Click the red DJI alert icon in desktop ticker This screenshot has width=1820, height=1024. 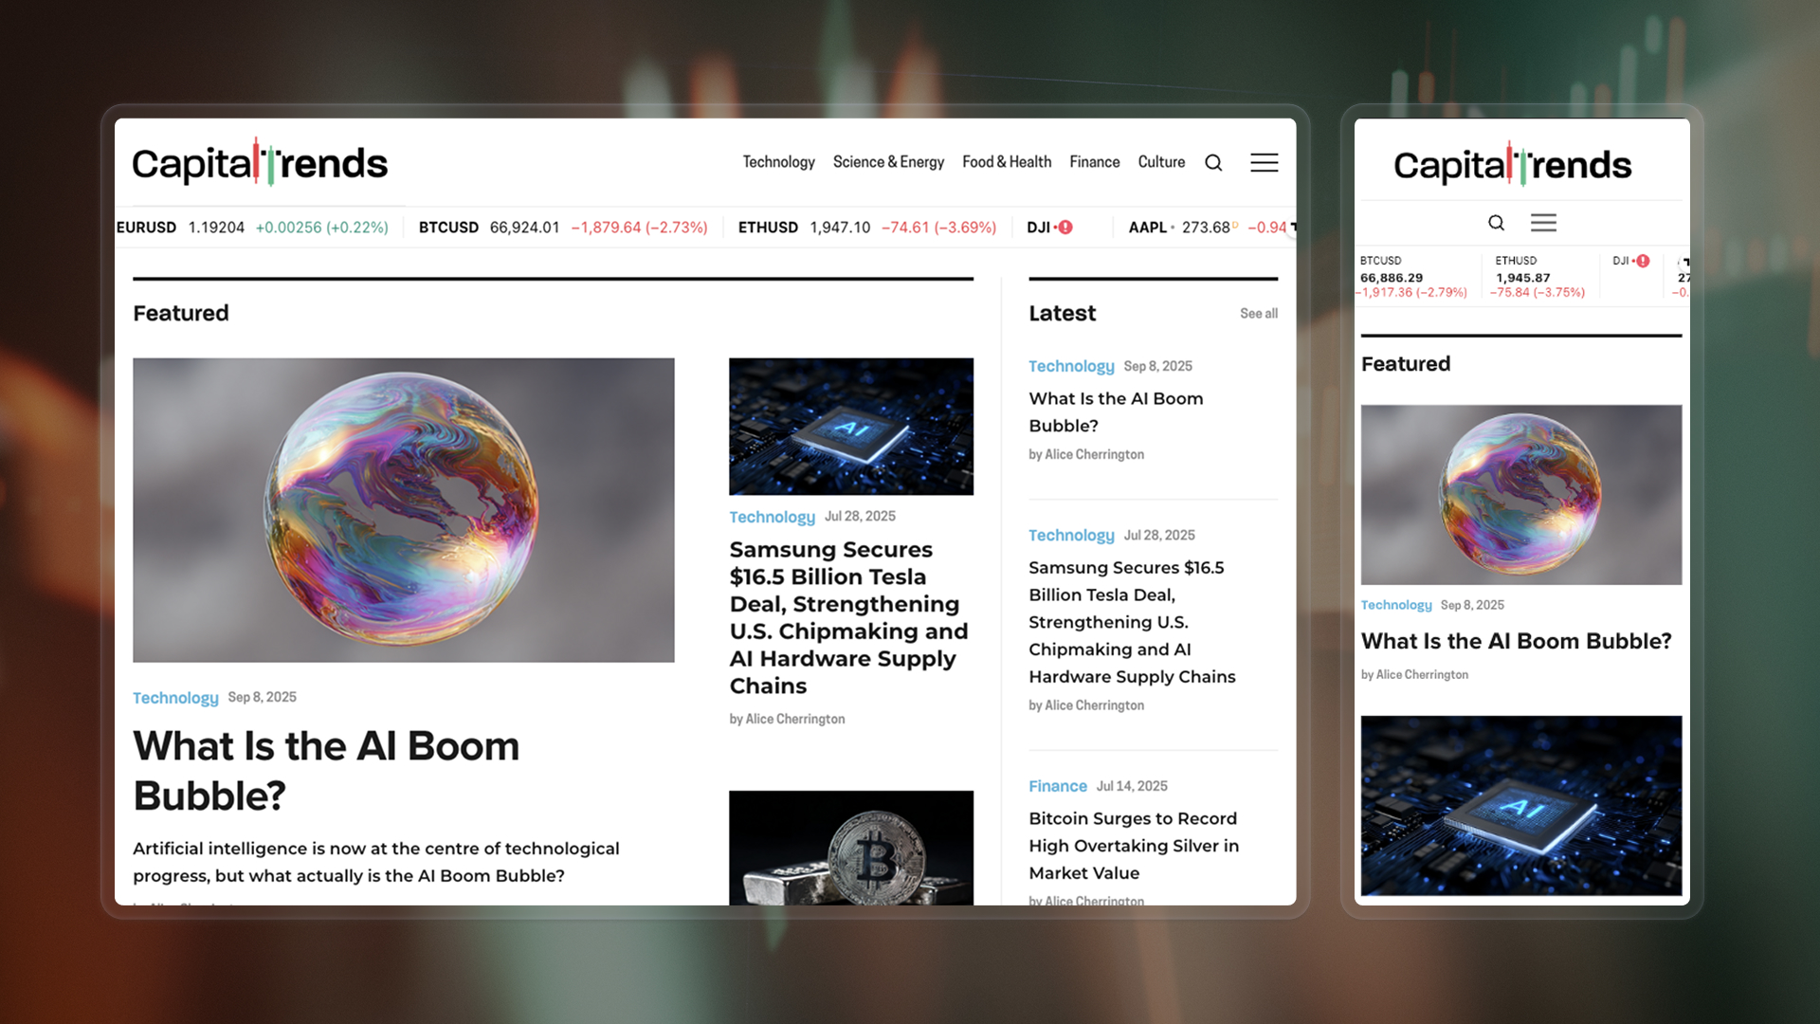tap(1065, 228)
